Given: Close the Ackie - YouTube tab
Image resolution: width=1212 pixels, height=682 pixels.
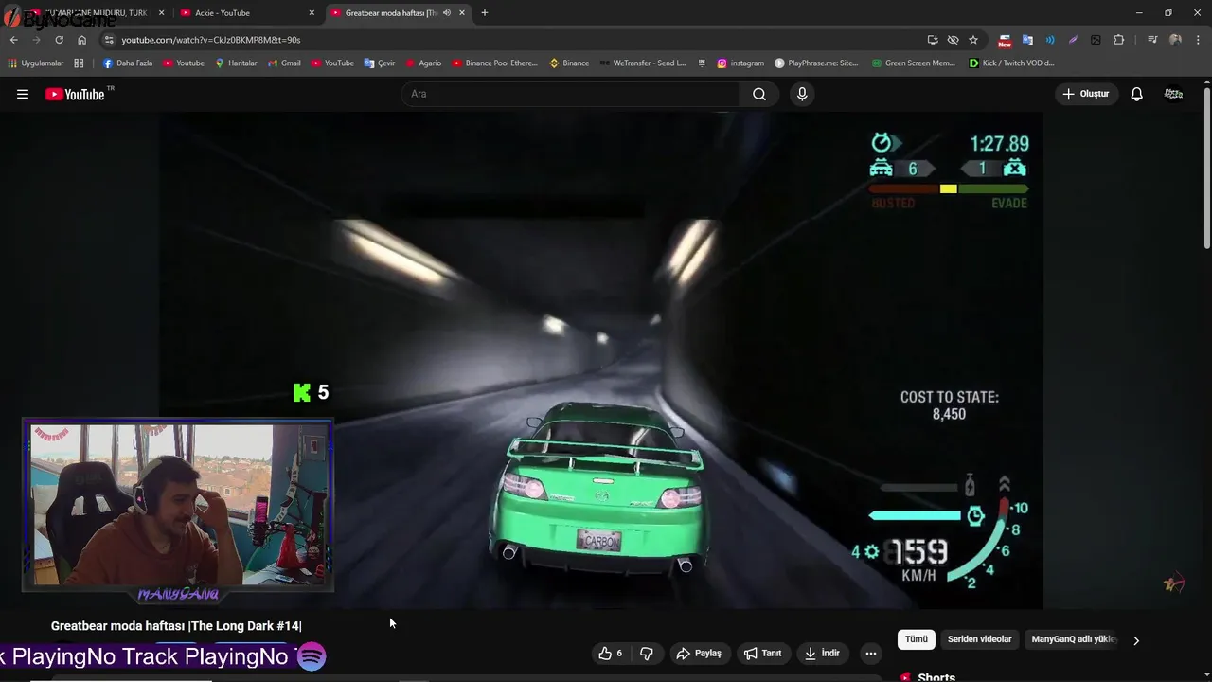Looking at the screenshot, I should coord(312,13).
